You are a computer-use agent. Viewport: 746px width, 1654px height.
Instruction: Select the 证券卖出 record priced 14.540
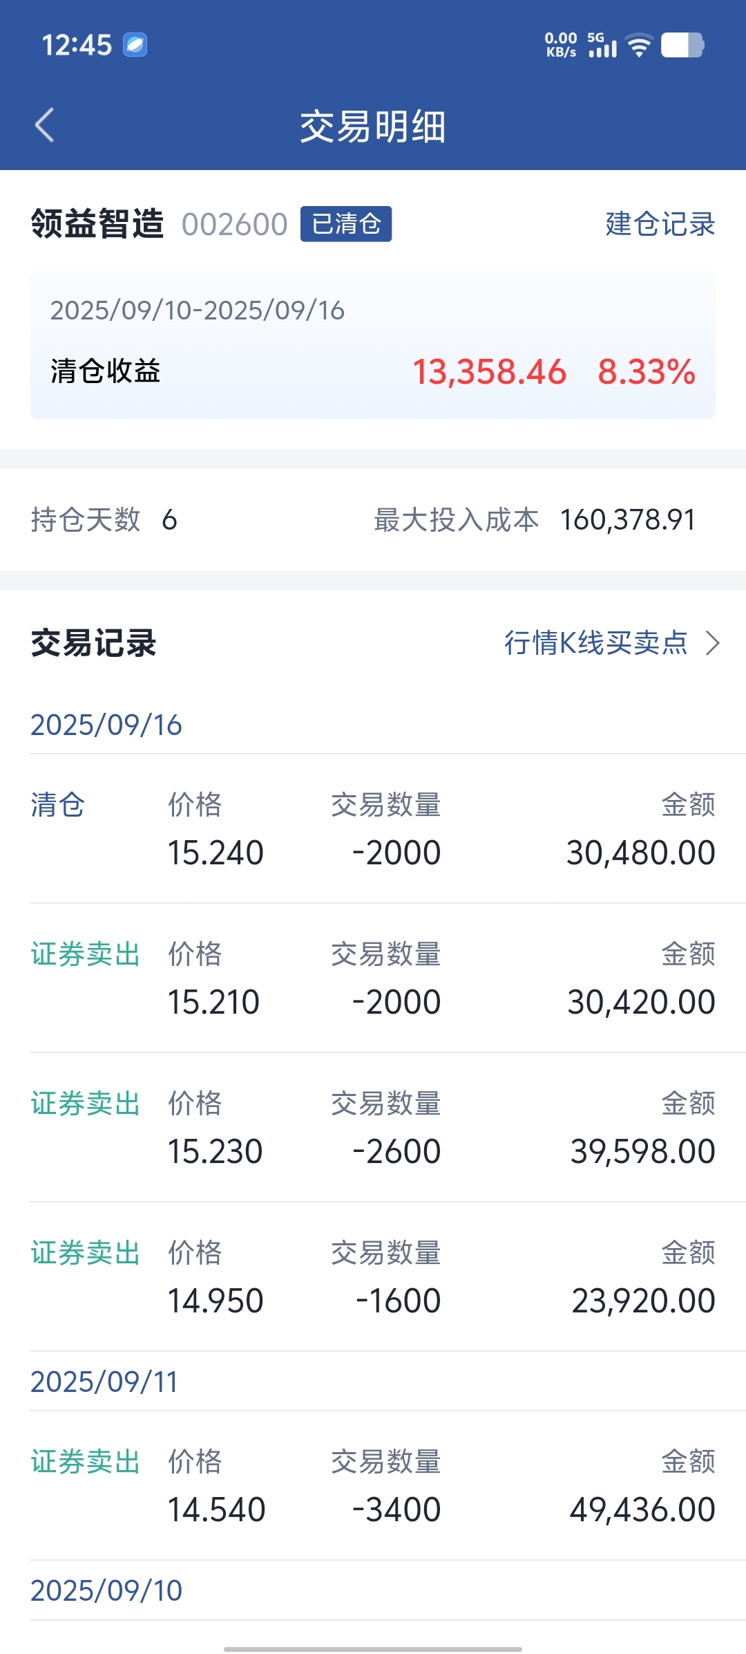coord(373,1485)
